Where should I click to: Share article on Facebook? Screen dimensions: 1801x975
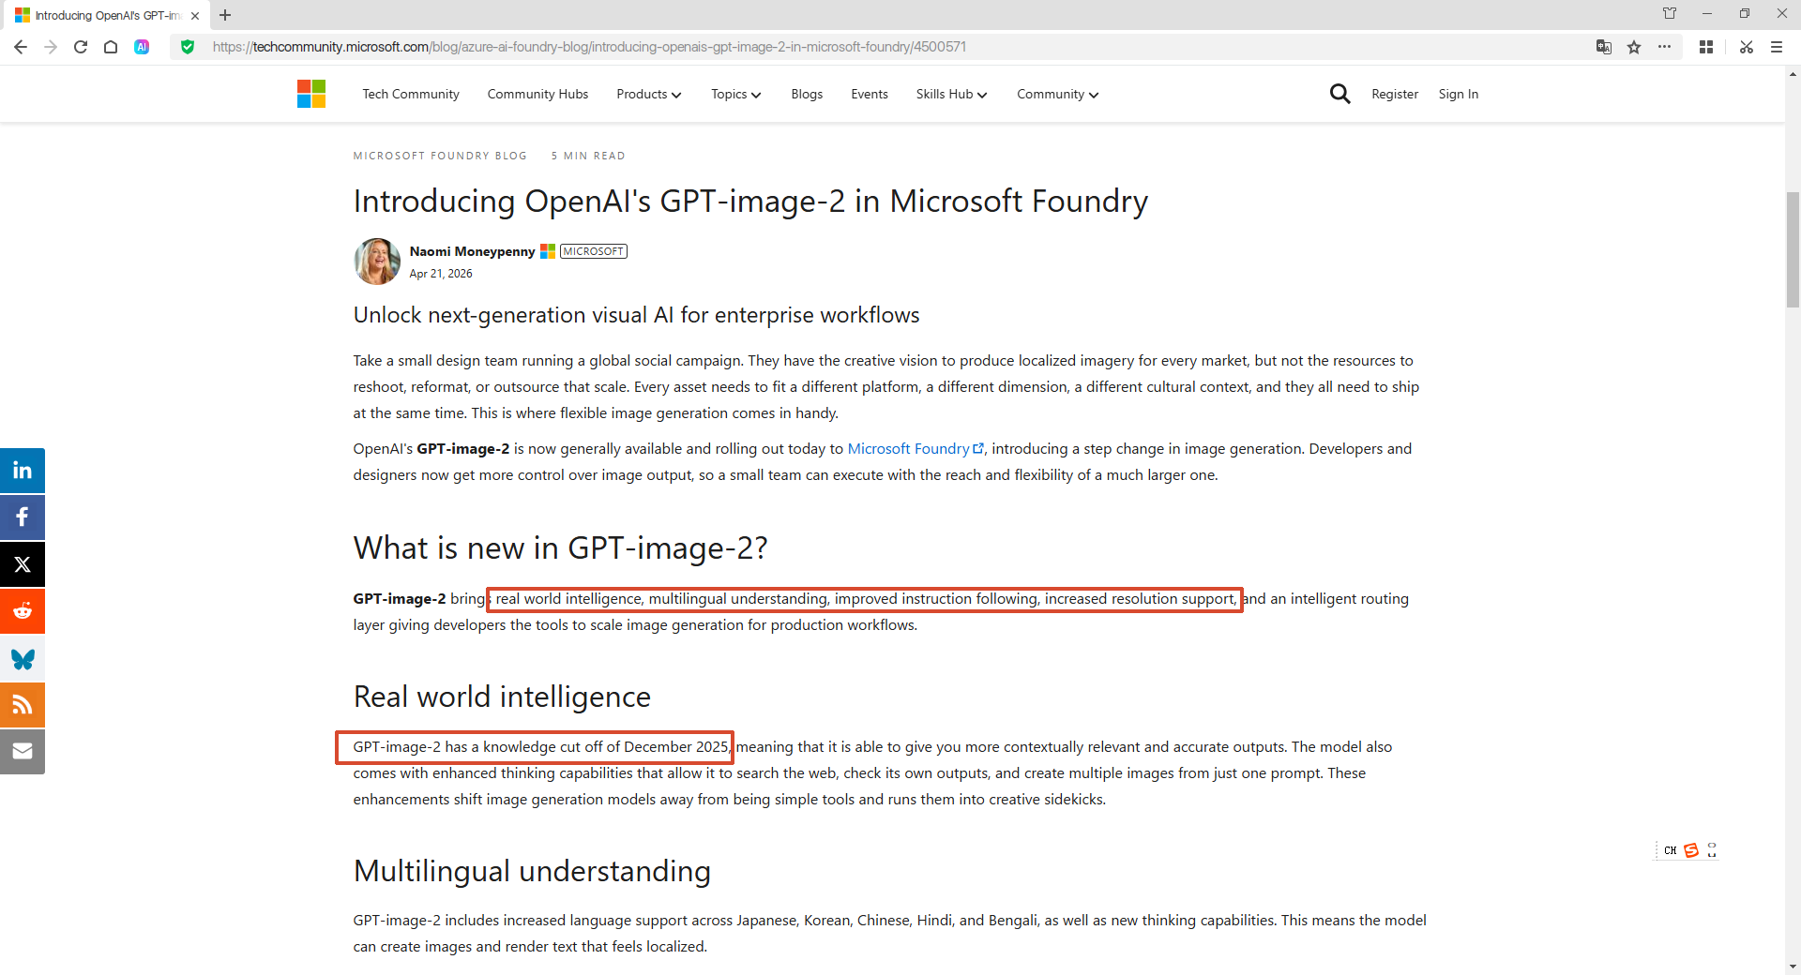23,517
